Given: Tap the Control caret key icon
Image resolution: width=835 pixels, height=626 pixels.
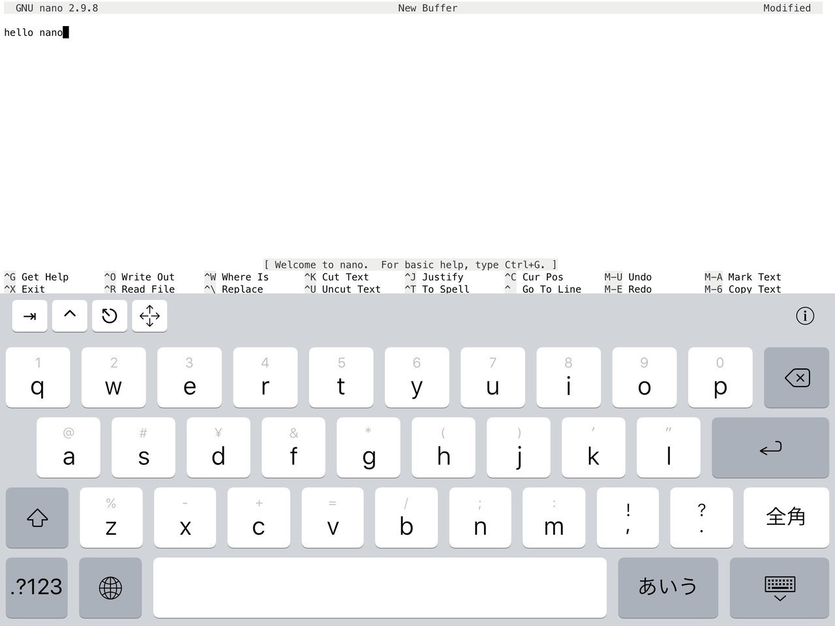Looking at the screenshot, I should [70, 316].
